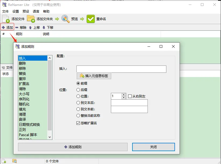Select the 音译 rule type
221x164 pixels.
33,119
